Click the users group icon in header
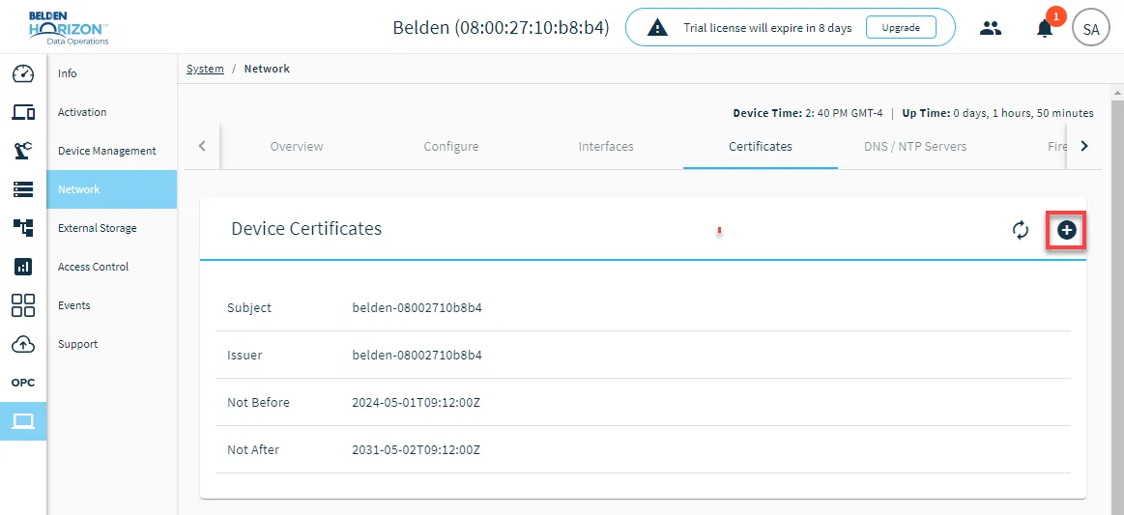Image resolution: width=1124 pixels, height=515 pixels. (991, 29)
